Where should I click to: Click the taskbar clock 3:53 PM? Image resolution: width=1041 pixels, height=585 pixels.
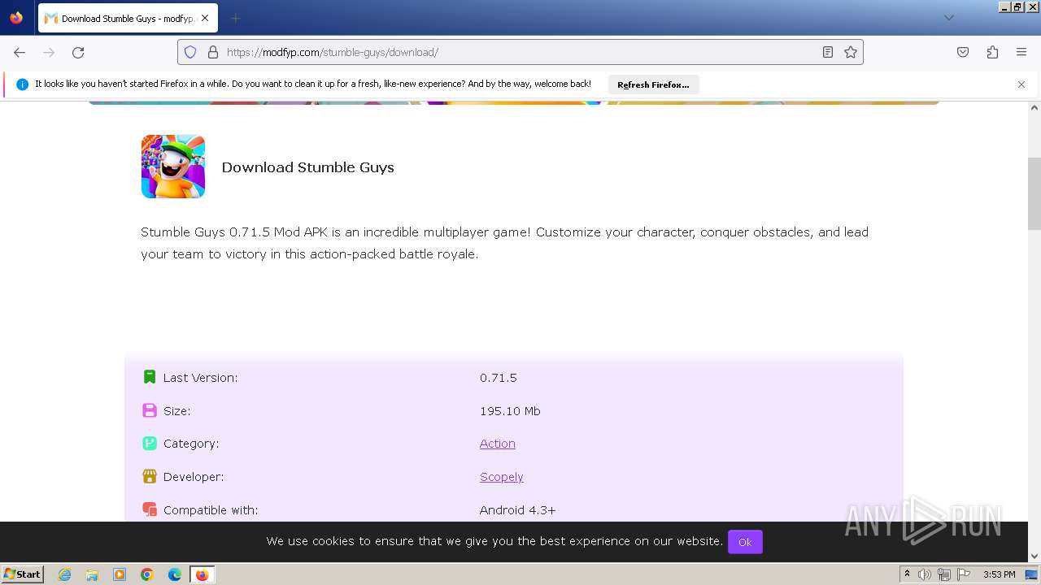click(x=999, y=574)
